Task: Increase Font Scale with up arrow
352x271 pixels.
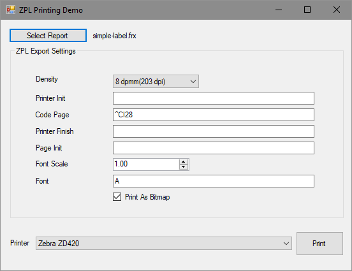Action: coord(184,162)
